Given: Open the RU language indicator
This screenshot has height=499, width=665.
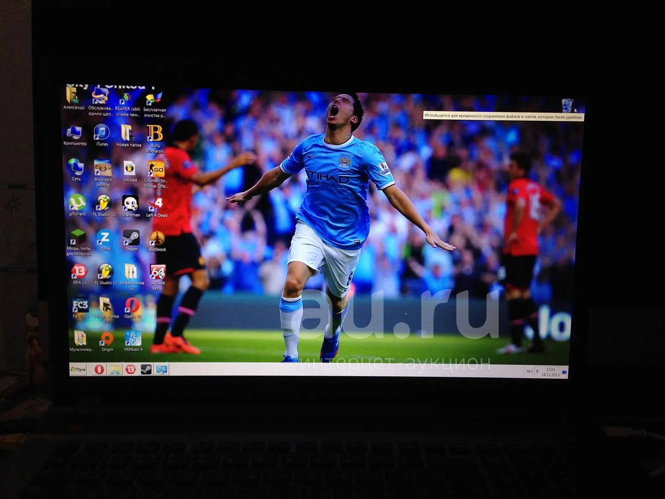Looking at the screenshot, I should point(529,371).
